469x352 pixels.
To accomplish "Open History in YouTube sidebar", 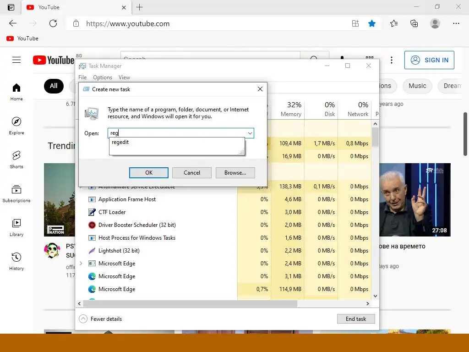I will pyautogui.click(x=16, y=261).
